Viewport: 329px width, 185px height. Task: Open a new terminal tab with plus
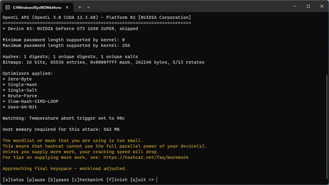pos(80,7)
